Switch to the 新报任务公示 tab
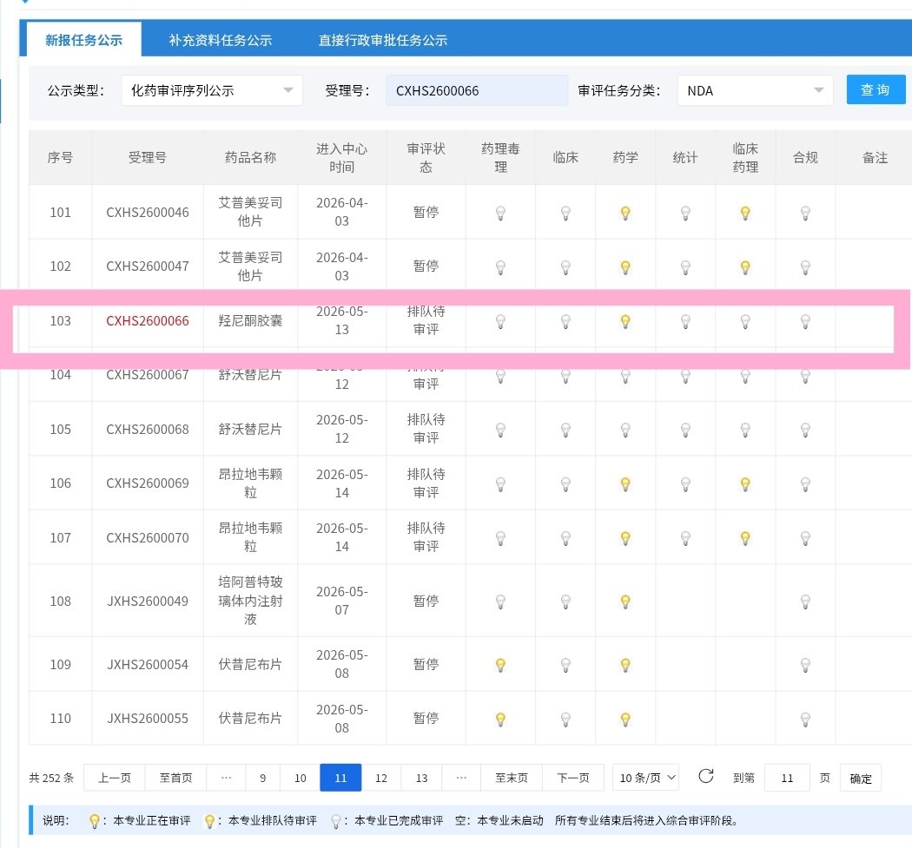 coord(83,40)
